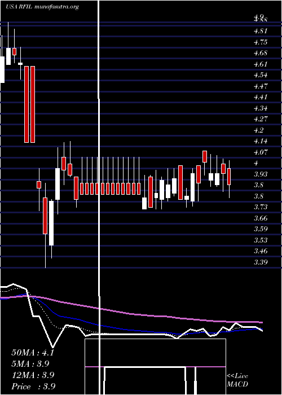
Task: Click the 3.53 price axis label
Action: tap(261, 240)
